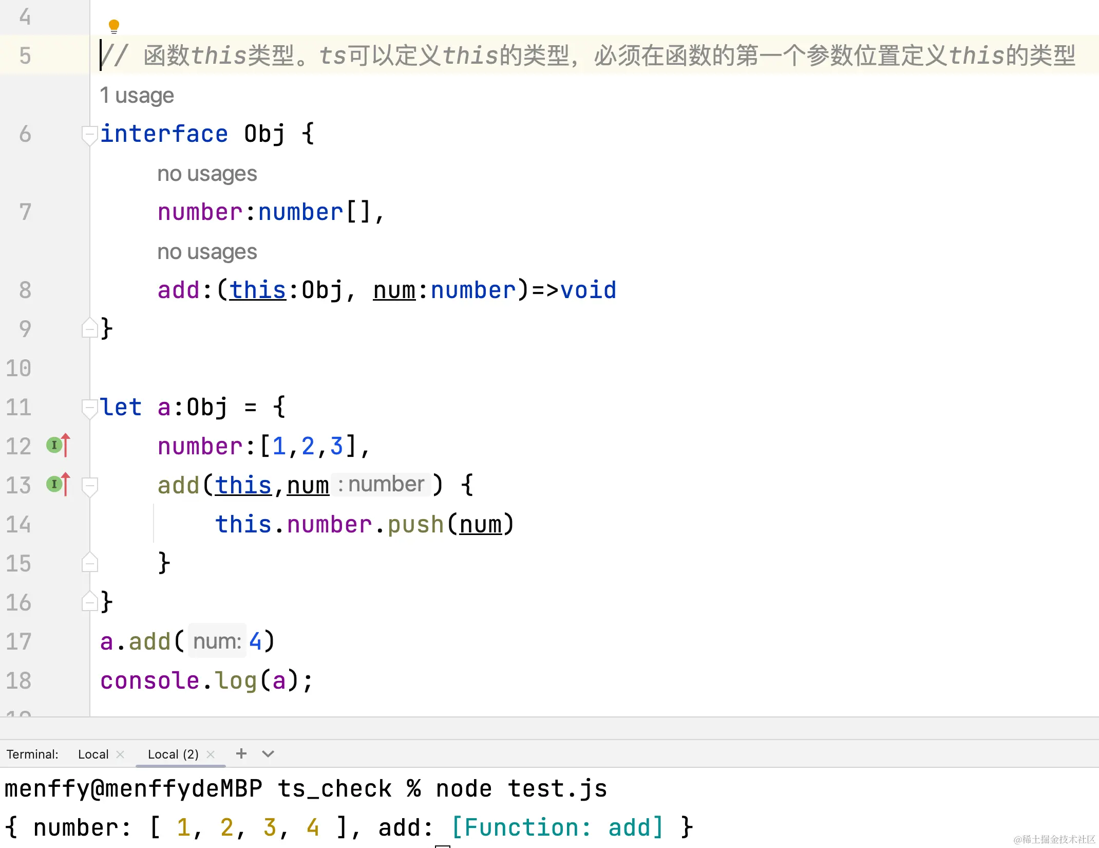Click the '1 usage' hint above interface

[137, 96]
